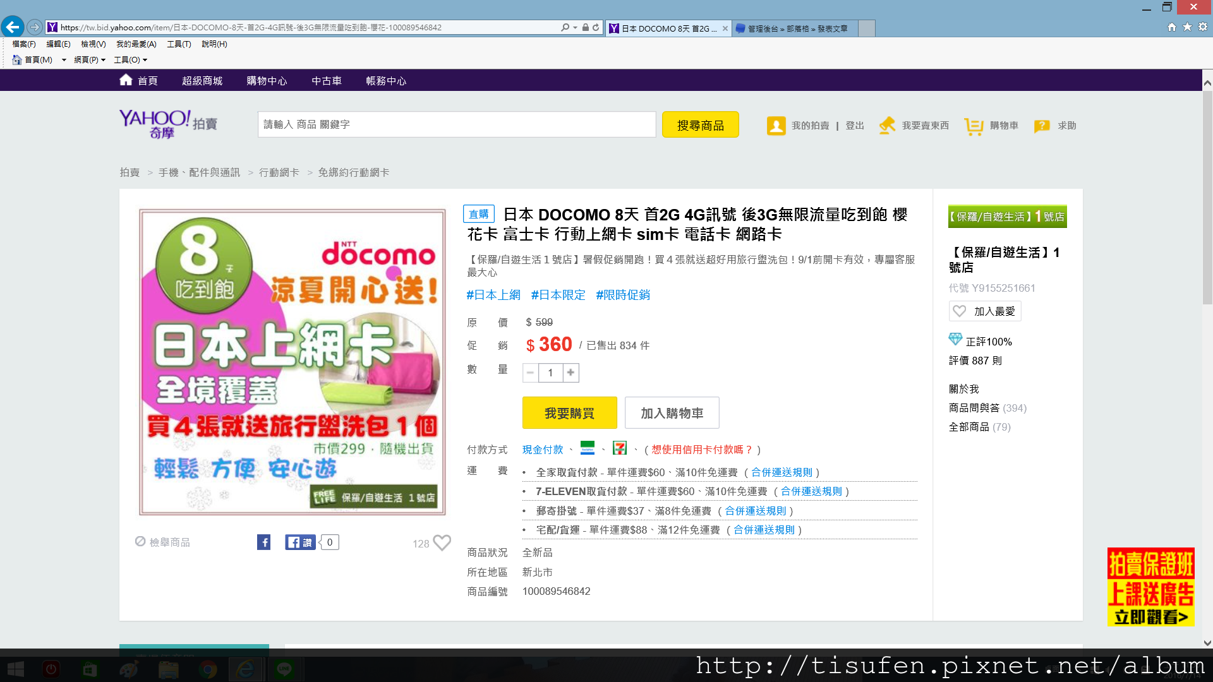The width and height of the screenshot is (1213, 682).
Task: Click the red power icon in the taskbar
Action: click(x=51, y=669)
